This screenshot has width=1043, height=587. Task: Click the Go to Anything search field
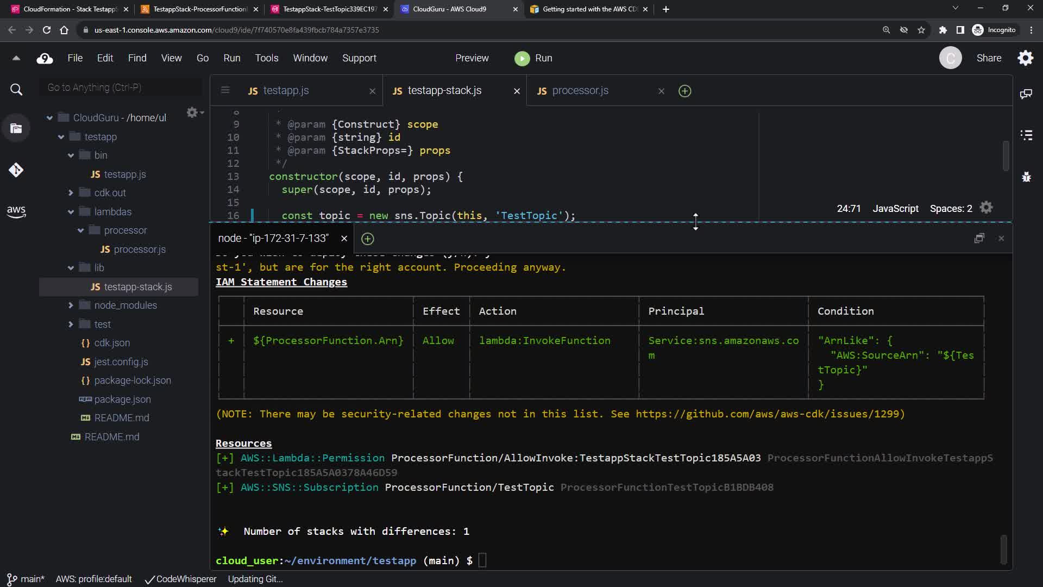[x=121, y=88]
